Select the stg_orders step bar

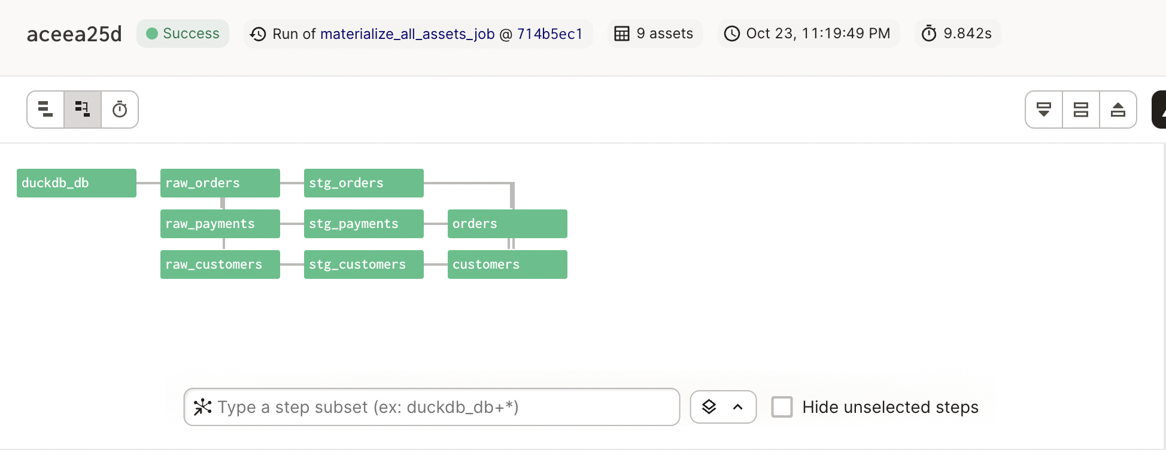[364, 183]
